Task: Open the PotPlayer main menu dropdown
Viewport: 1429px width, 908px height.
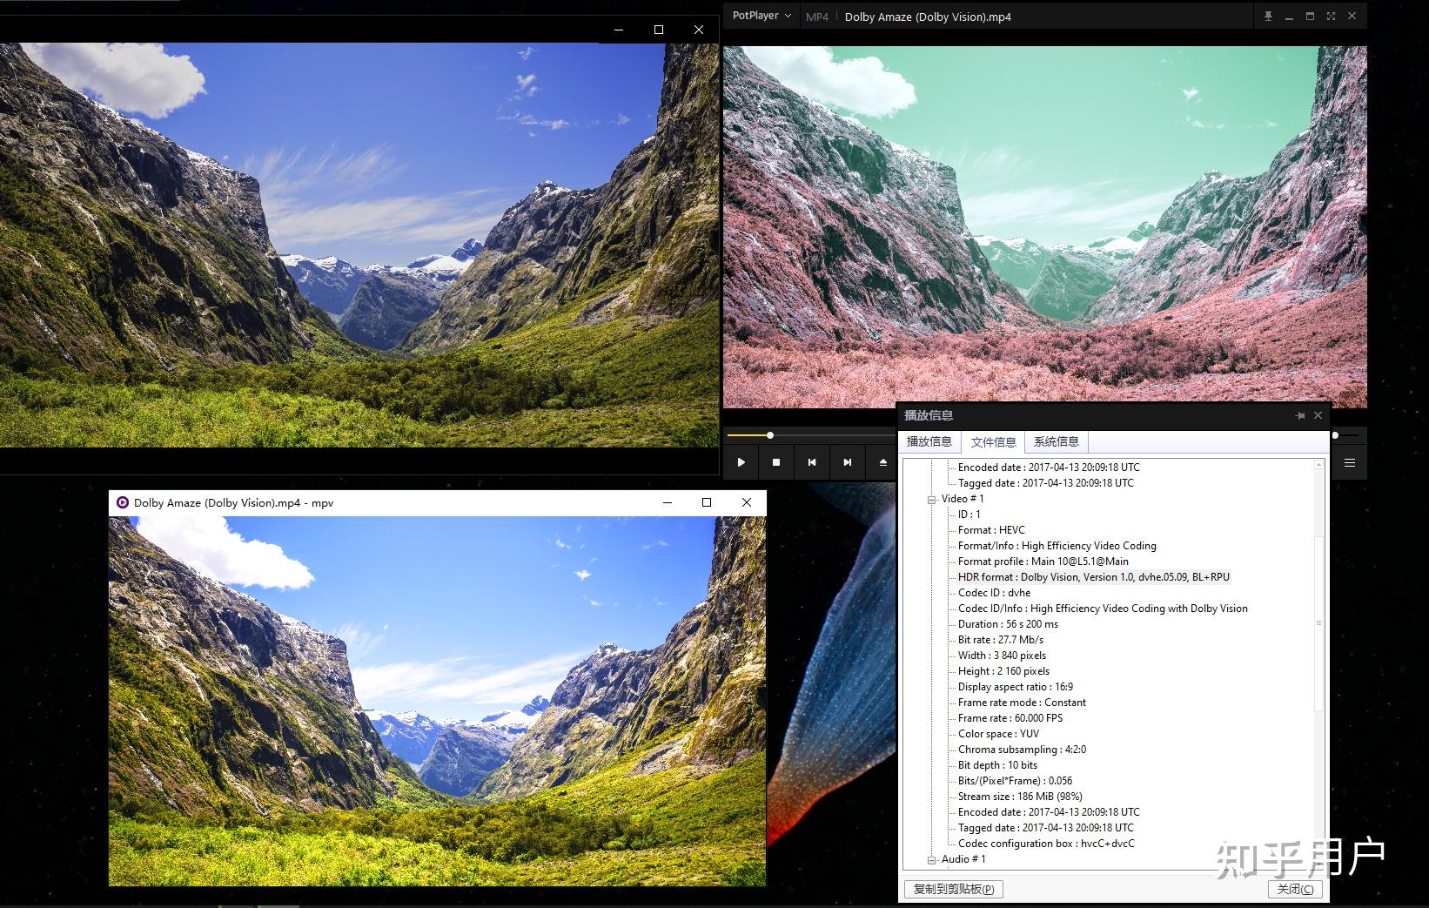Action: (761, 16)
